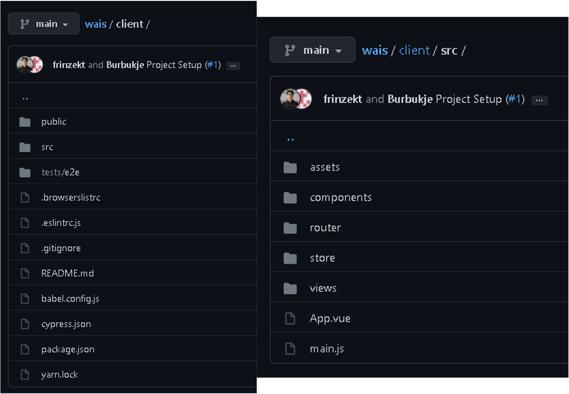Go to parent directory in src panel
The width and height of the screenshot is (569, 394).
tap(291, 139)
